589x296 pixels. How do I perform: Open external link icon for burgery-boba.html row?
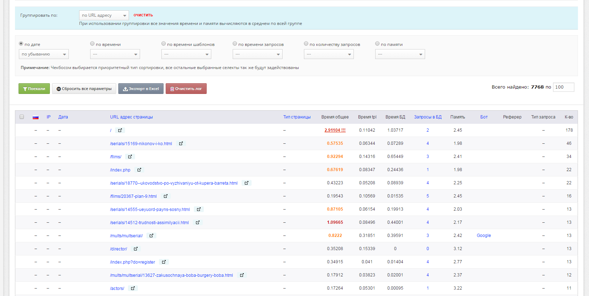pyautogui.click(x=242, y=275)
